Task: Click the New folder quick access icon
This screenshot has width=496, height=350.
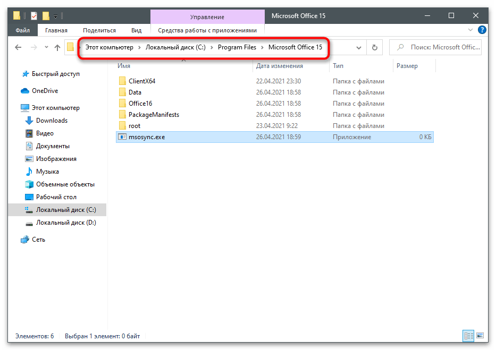Action: [46, 15]
